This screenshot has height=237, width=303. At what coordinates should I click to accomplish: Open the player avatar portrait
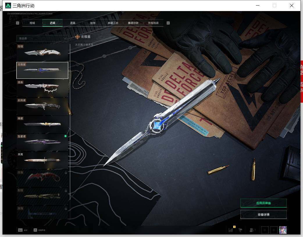tap(283, 230)
